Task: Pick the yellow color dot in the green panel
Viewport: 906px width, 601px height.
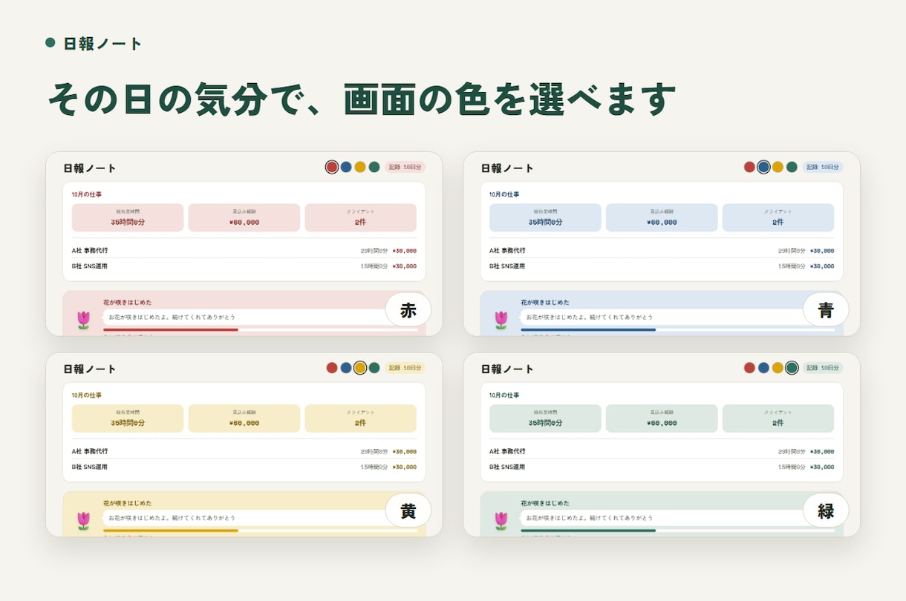Action: tap(778, 367)
